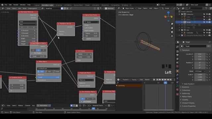Toggle the Loc button in Offset Matrix node
This screenshot has width=212, height=119.
click(x=41, y=71)
